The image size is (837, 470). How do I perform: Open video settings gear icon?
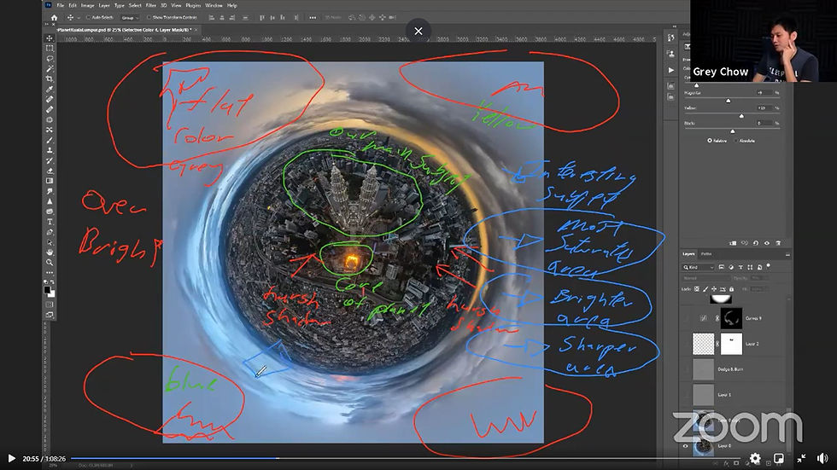click(755, 458)
